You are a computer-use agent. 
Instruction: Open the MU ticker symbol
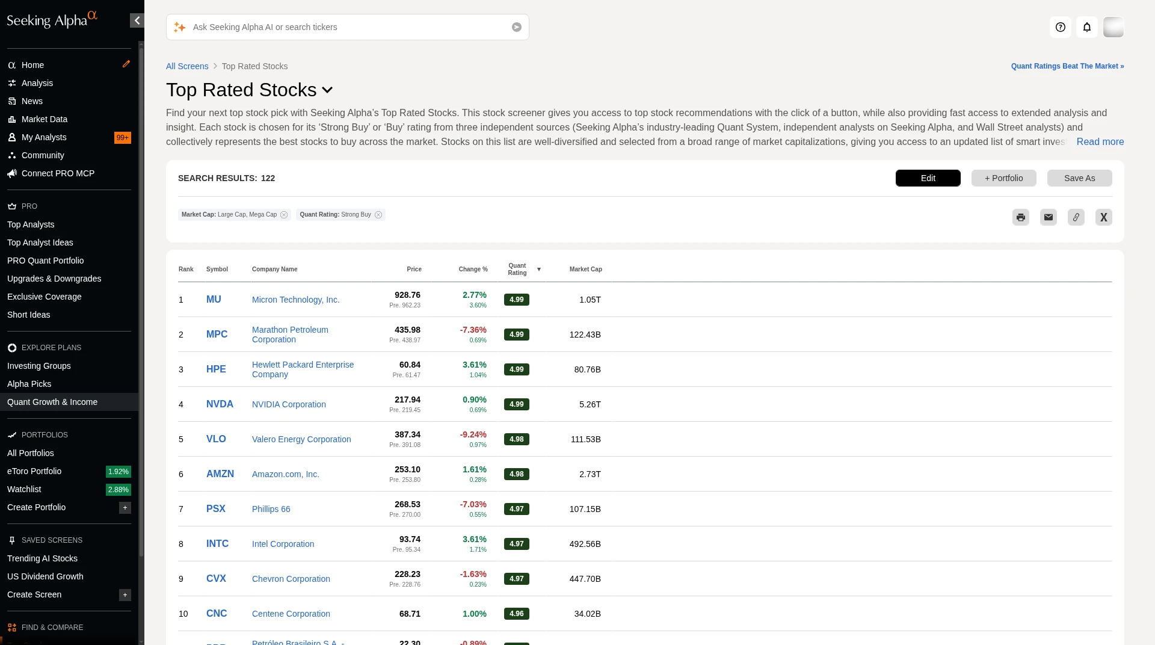tap(214, 300)
